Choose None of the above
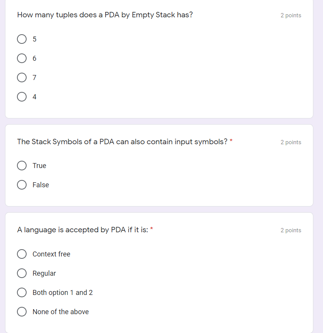Screen dimensions: 323x333 (x=22, y=312)
